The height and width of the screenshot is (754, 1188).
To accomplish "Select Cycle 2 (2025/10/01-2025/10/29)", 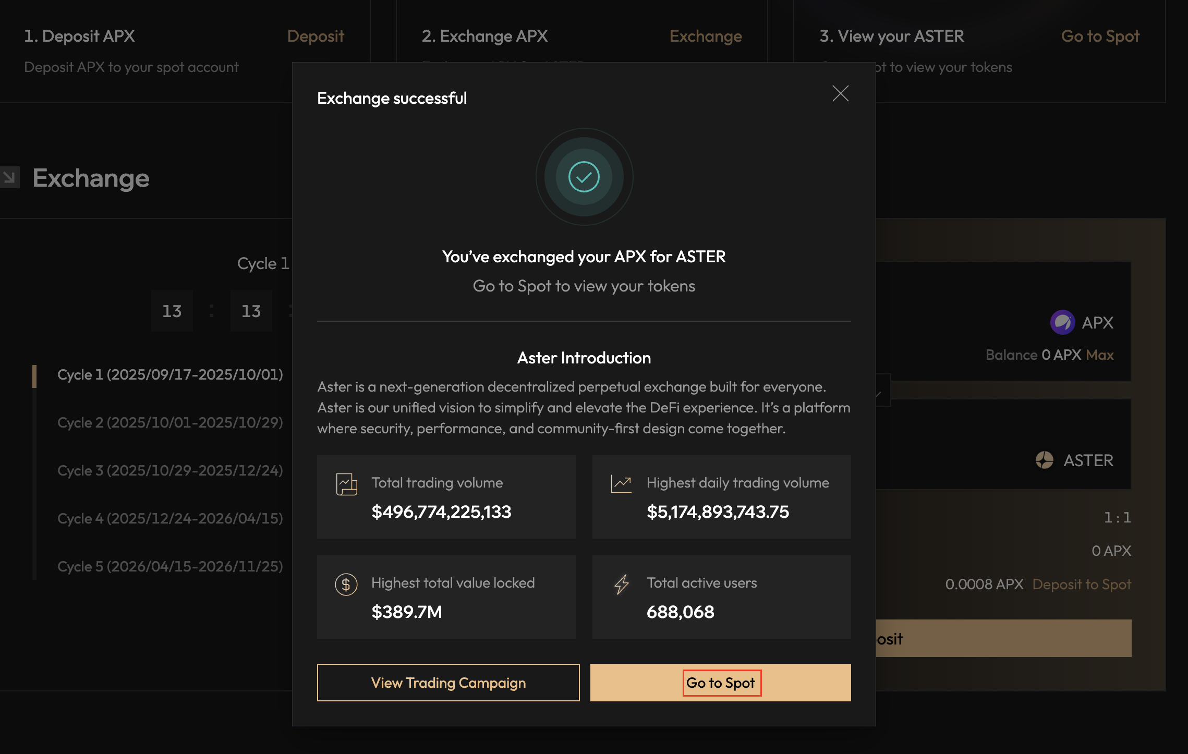I will [x=170, y=422].
